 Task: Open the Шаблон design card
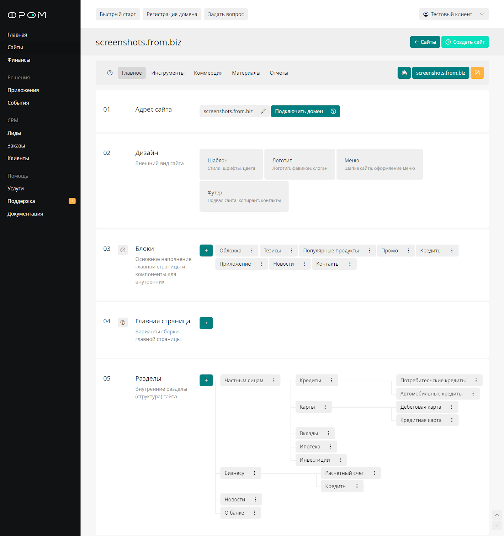[231, 164]
